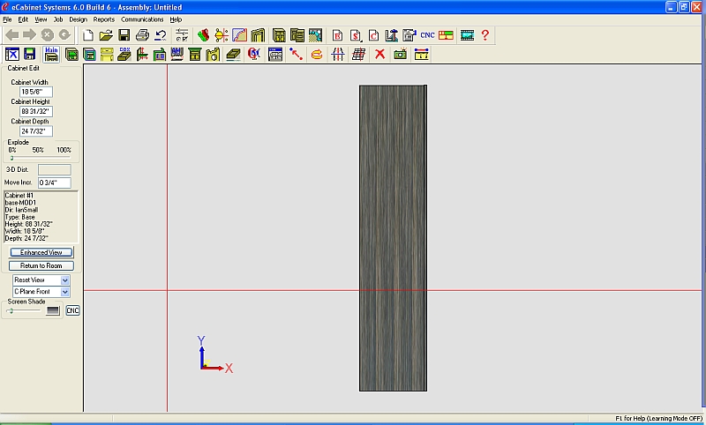Click the filmstrip render icon
Screen dimensions: 706x425
(x=466, y=35)
